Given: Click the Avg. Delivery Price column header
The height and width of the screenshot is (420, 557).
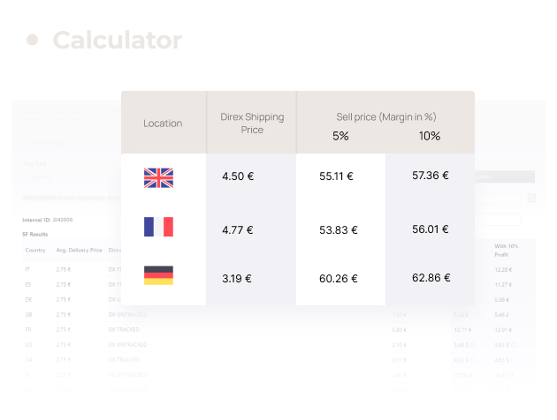Looking at the screenshot, I should [x=79, y=251].
